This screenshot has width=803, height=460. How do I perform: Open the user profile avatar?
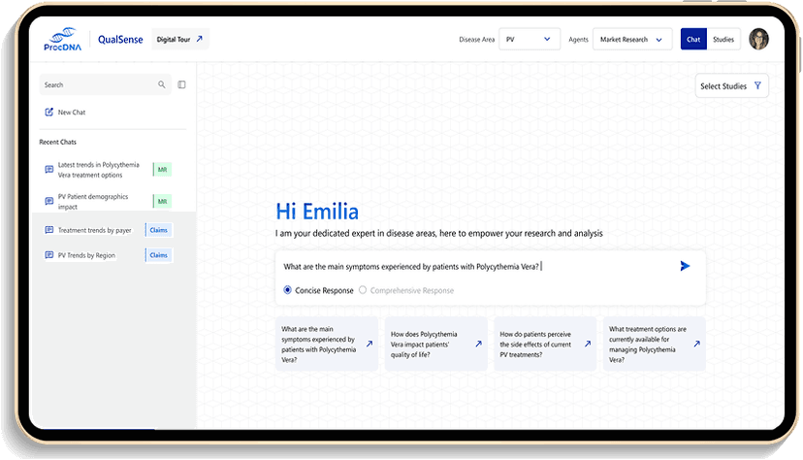tap(758, 39)
